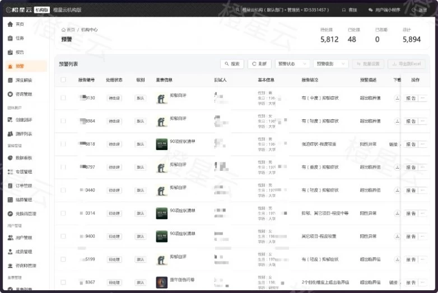Select the row checkbox for report ending 8818
438x293 pixels.
click(63, 144)
